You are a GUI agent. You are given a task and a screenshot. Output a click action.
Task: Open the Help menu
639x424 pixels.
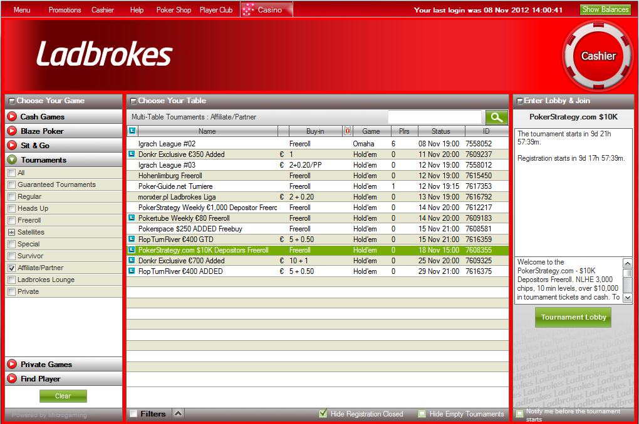(137, 10)
